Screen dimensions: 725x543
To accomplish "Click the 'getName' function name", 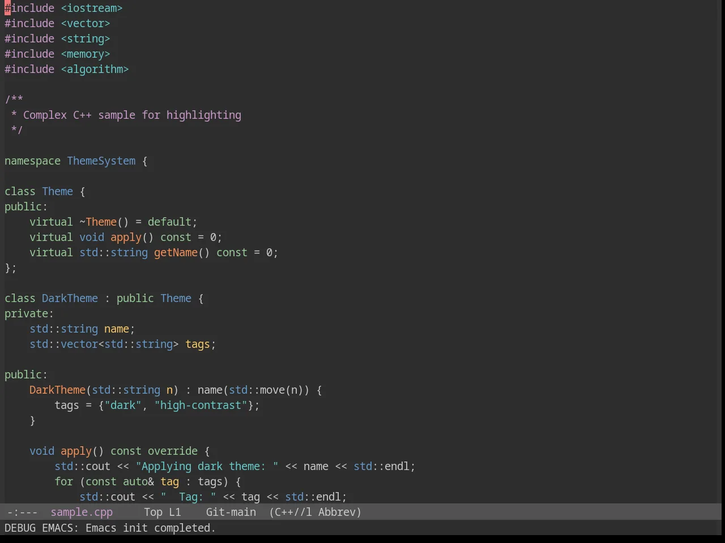I will [176, 253].
